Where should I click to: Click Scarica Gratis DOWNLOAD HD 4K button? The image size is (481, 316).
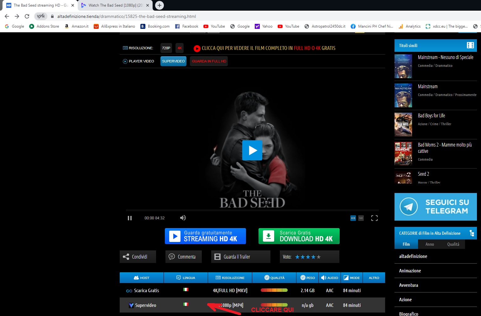299,236
